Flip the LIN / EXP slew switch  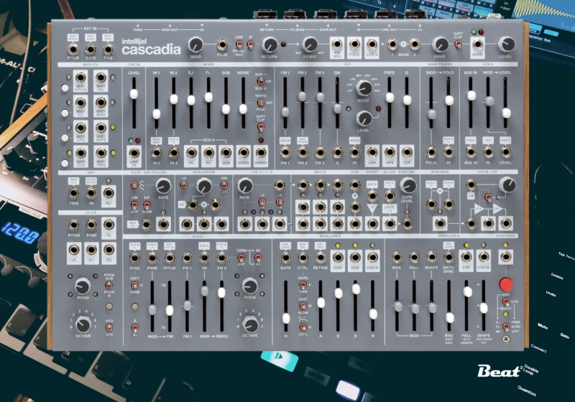pyautogui.click(x=134, y=205)
